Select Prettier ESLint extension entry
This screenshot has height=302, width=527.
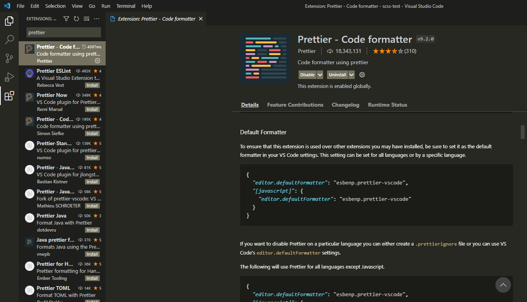pos(62,77)
